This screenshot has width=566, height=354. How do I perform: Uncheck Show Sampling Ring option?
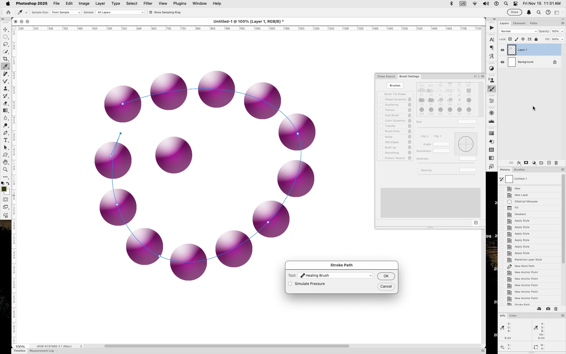point(151,12)
